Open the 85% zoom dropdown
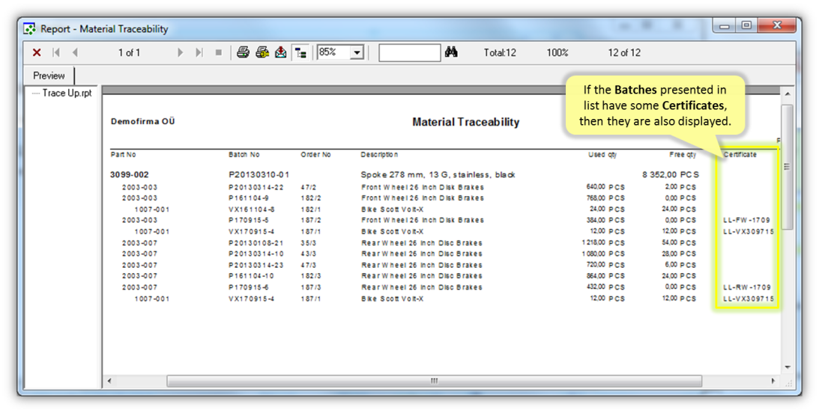 tap(357, 52)
